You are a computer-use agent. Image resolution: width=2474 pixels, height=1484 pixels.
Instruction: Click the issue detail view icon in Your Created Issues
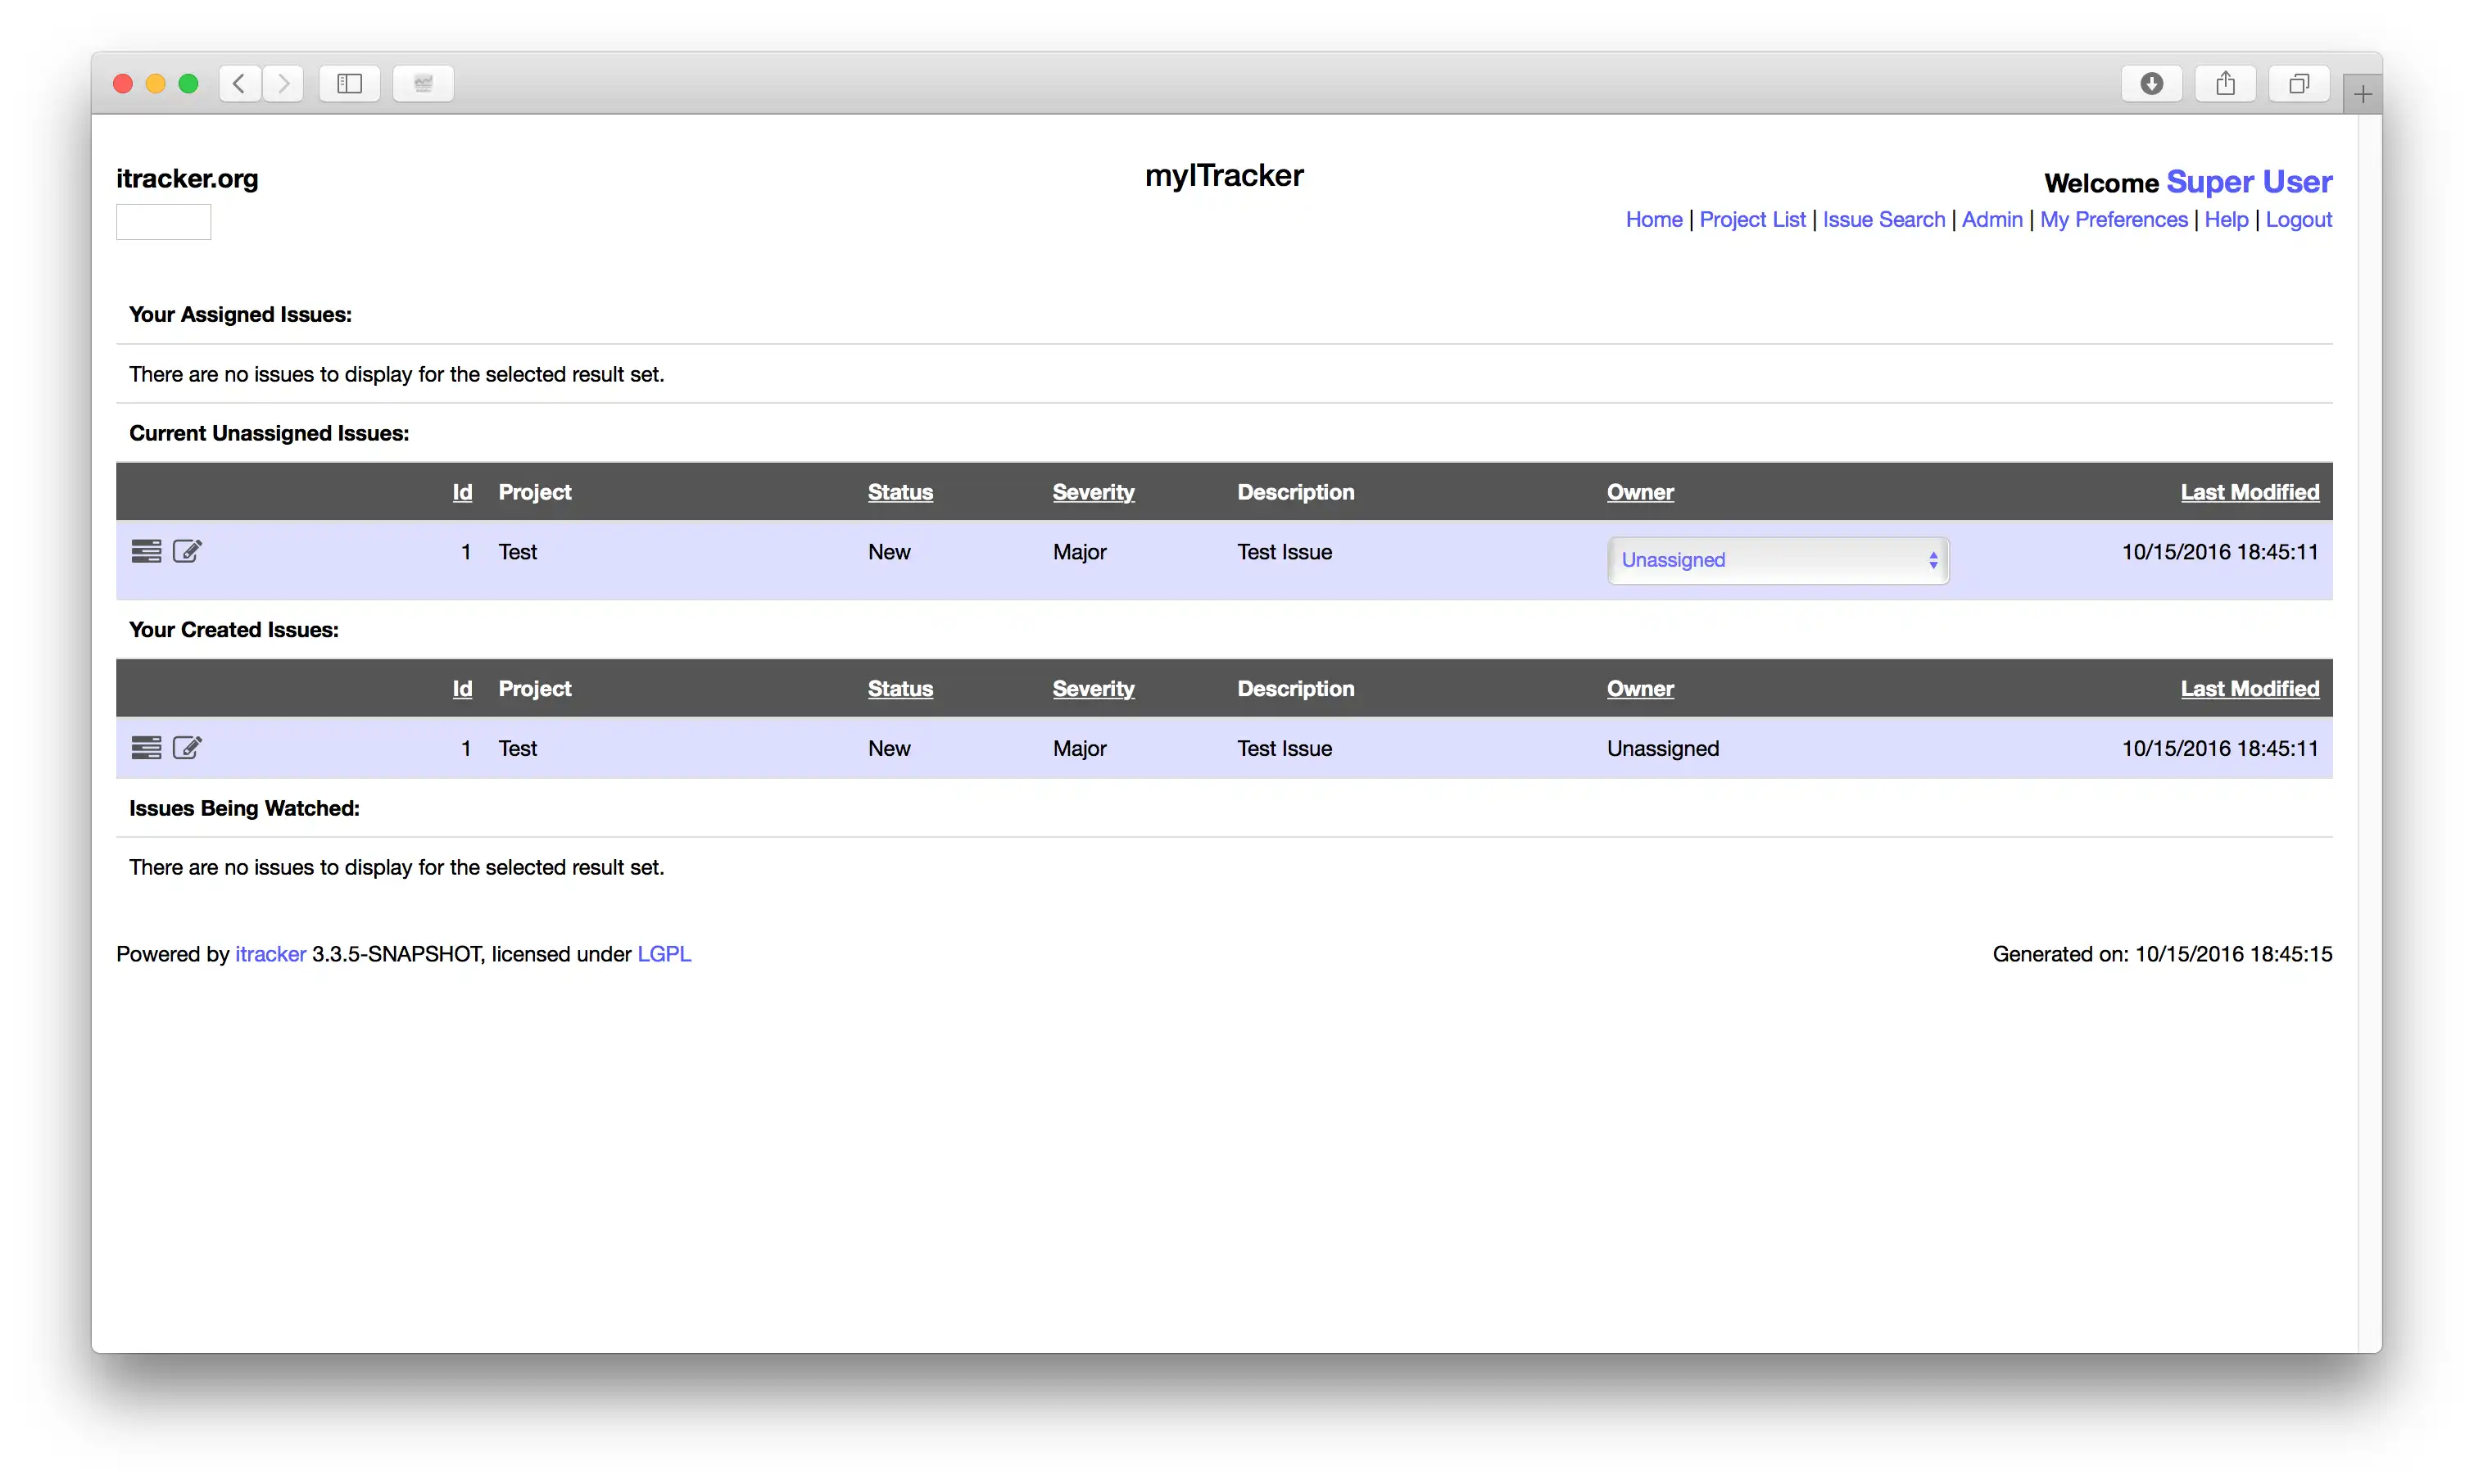(x=147, y=747)
